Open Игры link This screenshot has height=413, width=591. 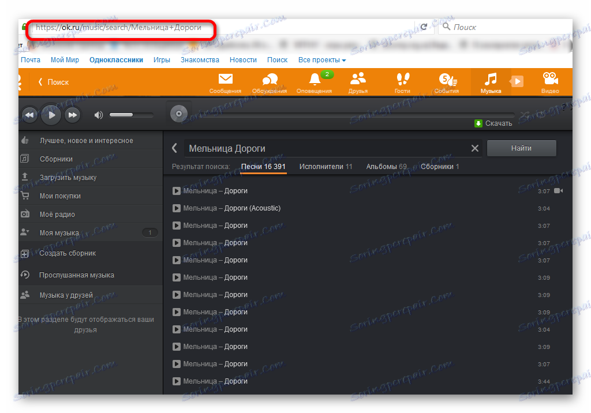click(x=162, y=60)
